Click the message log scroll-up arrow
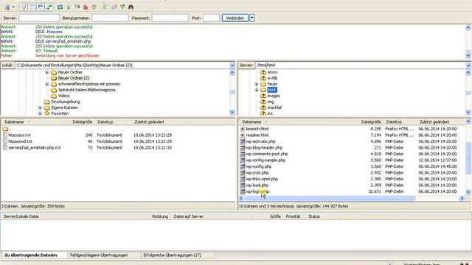This screenshot has height=265, width=472. 468,28
